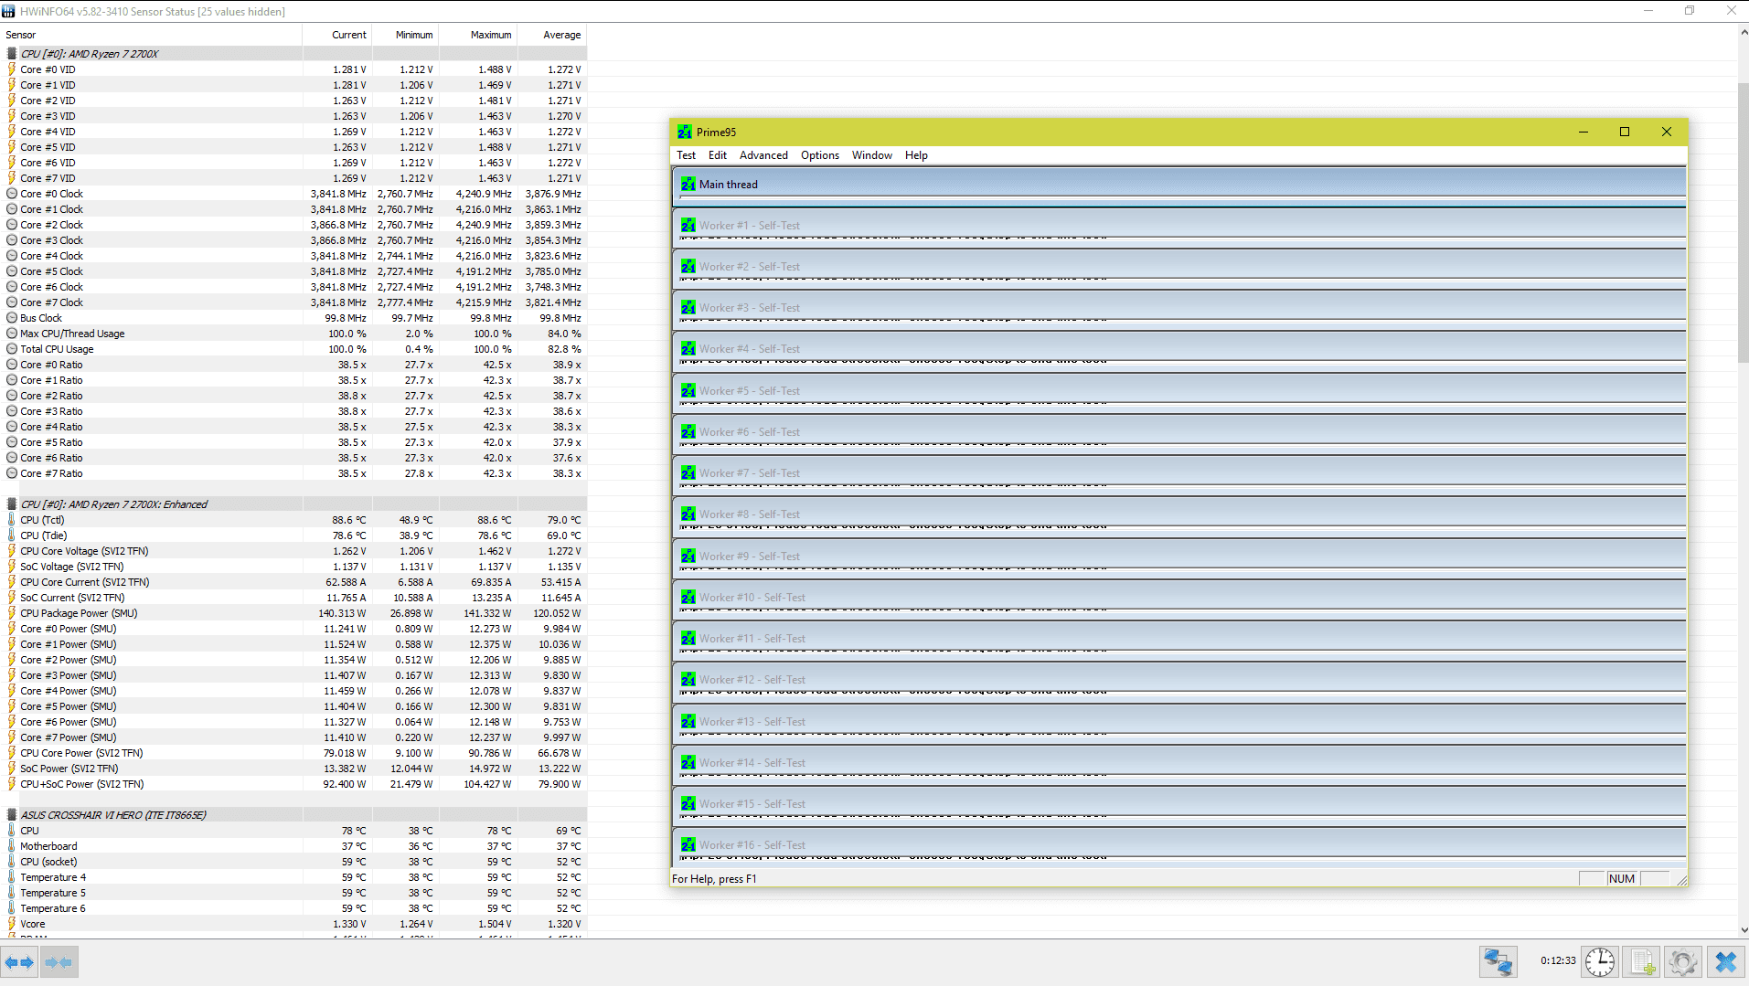The height and width of the screenshot is (986, 1749).
Task: Reset values with the HWiNFO clock icon
Action: pos(1600,962)
